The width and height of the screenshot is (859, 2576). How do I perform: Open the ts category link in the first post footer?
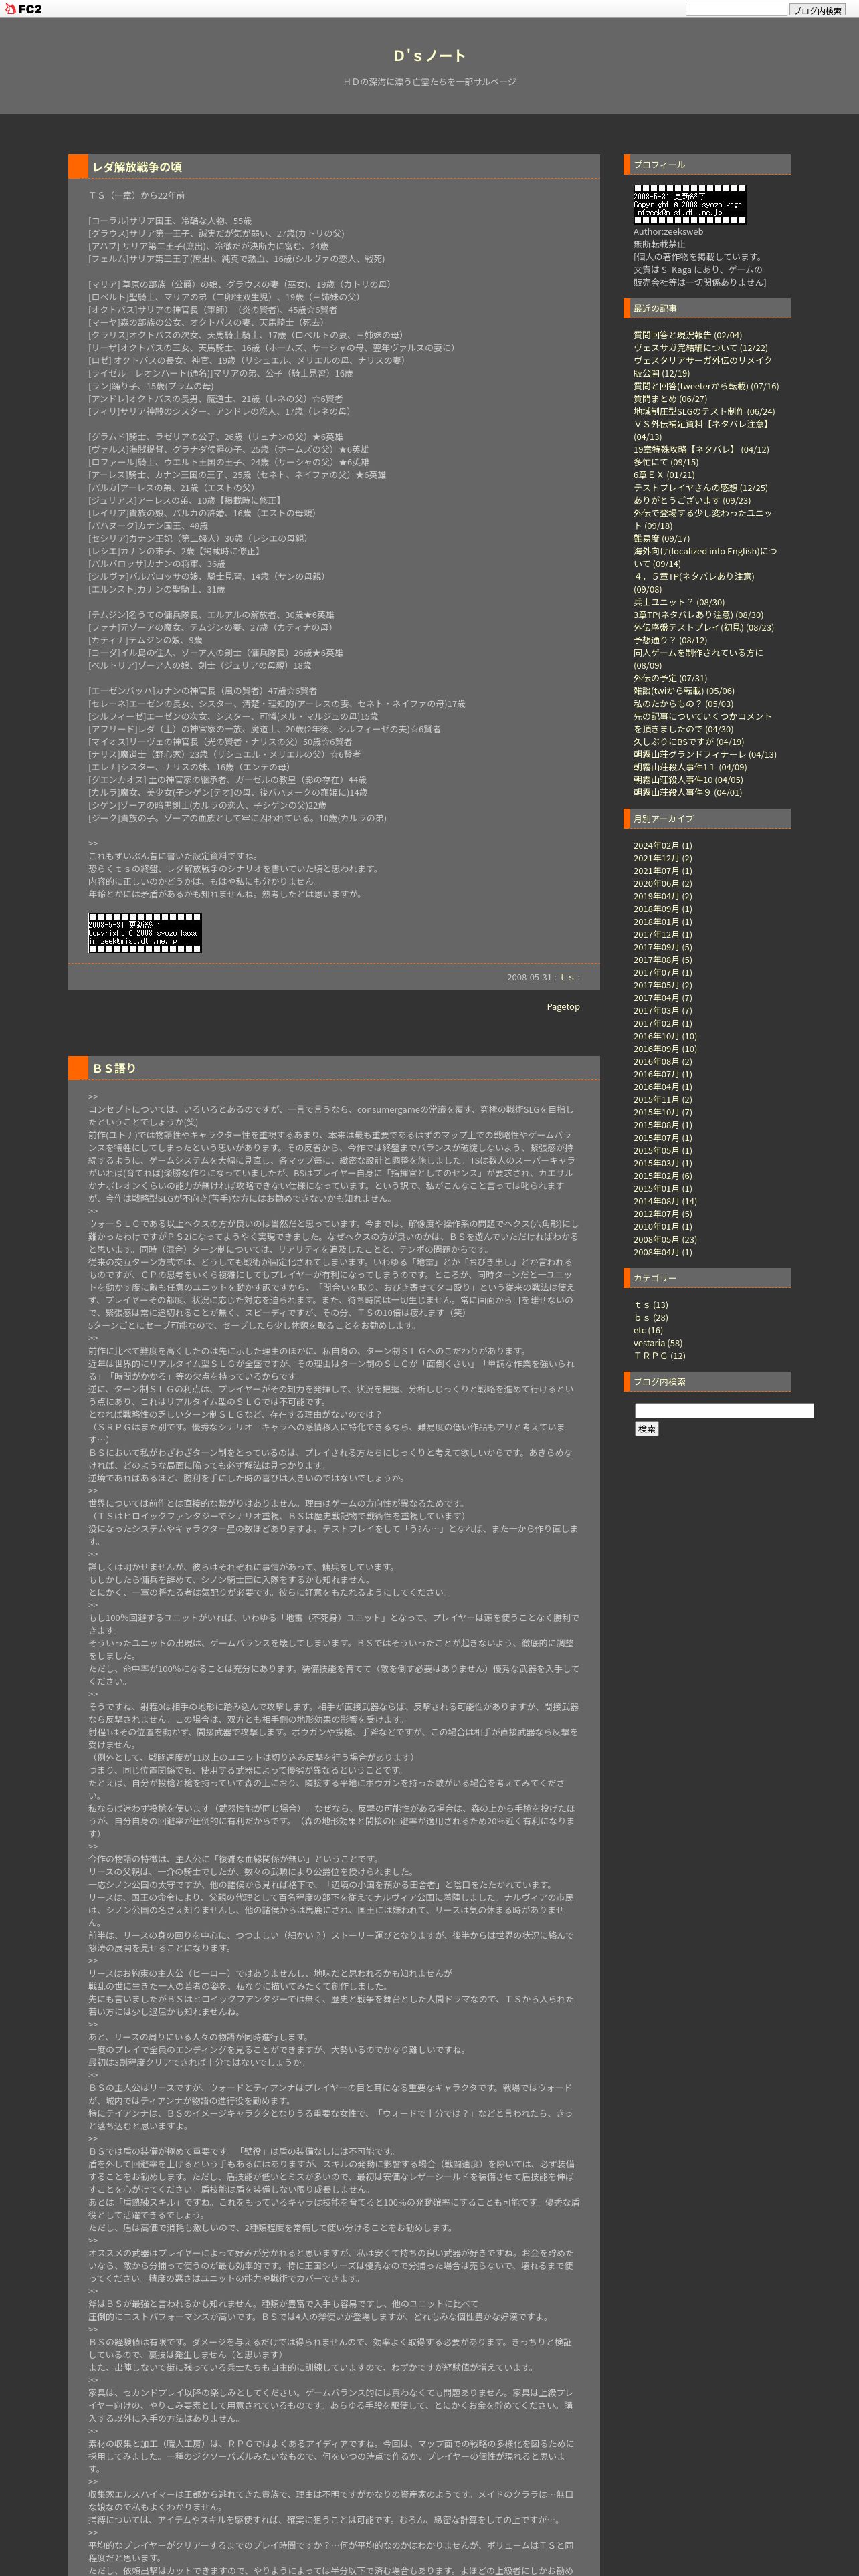pyautogui.click(x=565, y=978)
